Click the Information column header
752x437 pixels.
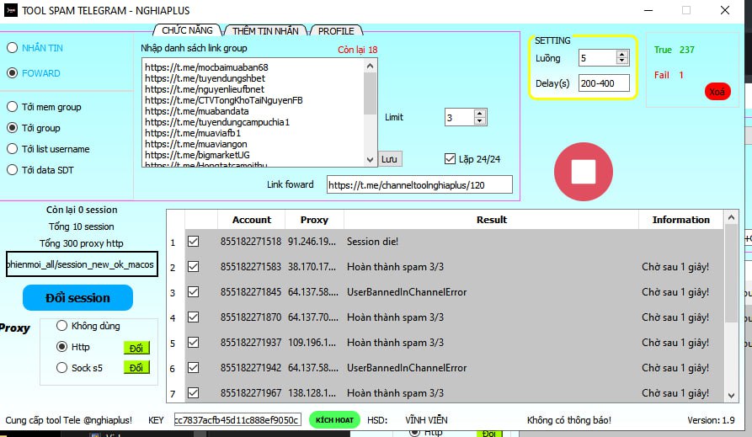pyautogui.click(x=681, y=220)
